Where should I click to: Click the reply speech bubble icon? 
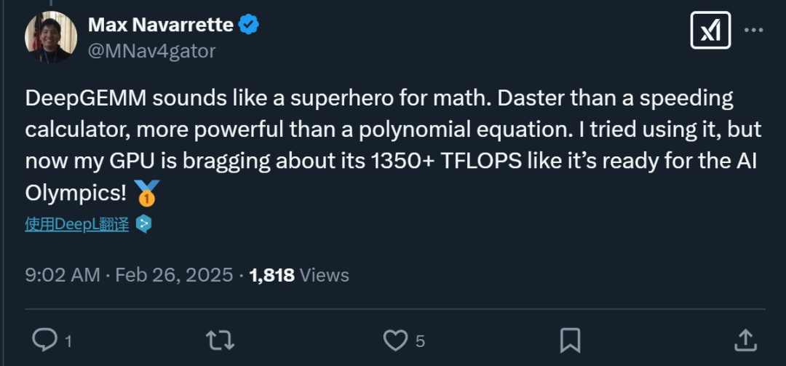coord(46,339)
